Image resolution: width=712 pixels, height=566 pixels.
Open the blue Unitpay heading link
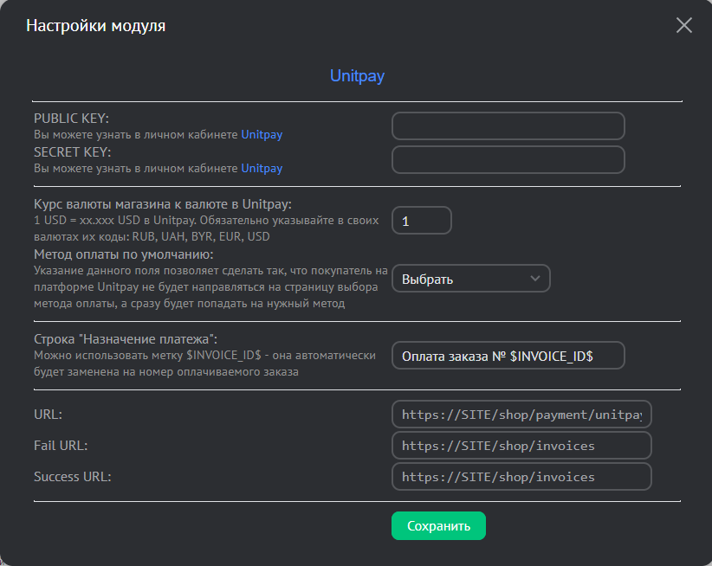click(x=357, y=76)
